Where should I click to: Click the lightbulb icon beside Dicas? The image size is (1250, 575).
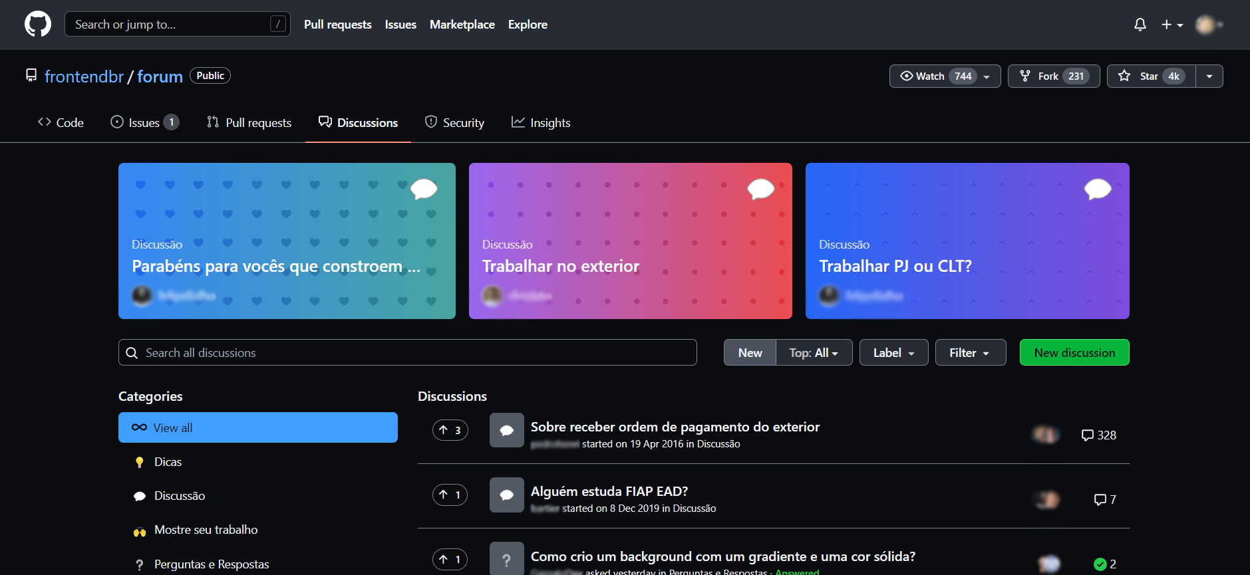(x=139, y=462)
